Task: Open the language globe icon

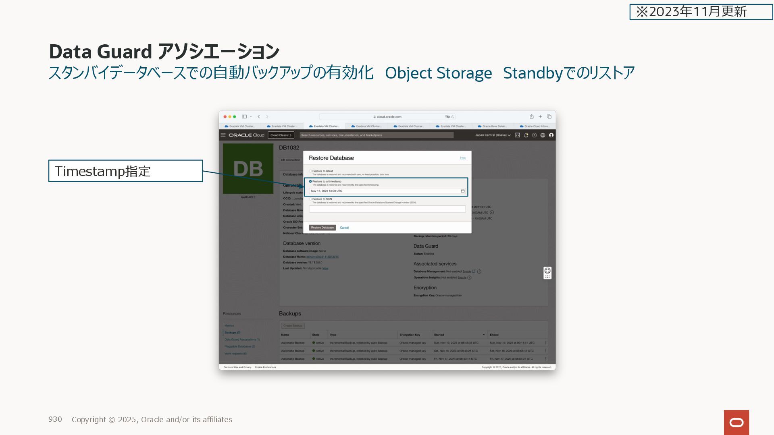Action: 543,135
